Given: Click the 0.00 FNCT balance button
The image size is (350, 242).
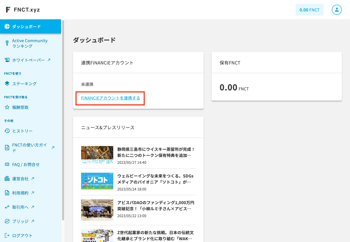Looking at the screenshot, I should (x=309, y=10).
